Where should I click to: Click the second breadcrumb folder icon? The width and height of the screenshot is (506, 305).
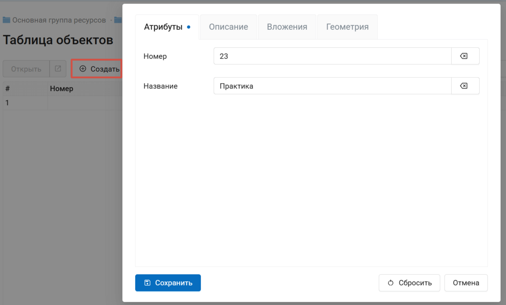118,20
